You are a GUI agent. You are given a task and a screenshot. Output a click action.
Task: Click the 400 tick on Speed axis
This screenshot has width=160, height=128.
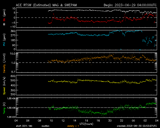click(13, 85)
